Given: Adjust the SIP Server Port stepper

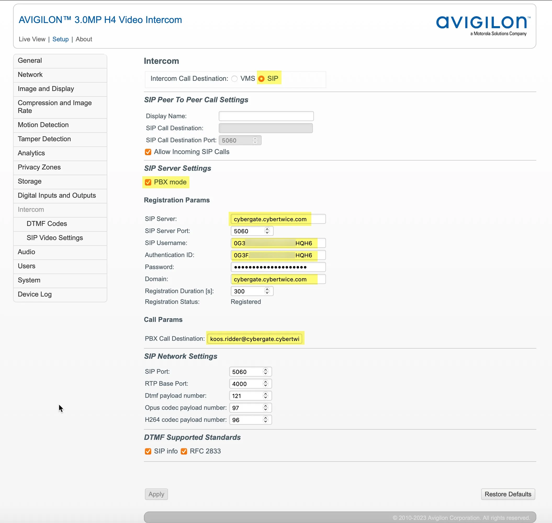Looking at the screenshot, I should tap(267, 231).
